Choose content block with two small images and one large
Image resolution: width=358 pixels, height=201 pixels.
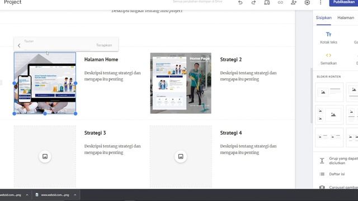pos(329,114)
